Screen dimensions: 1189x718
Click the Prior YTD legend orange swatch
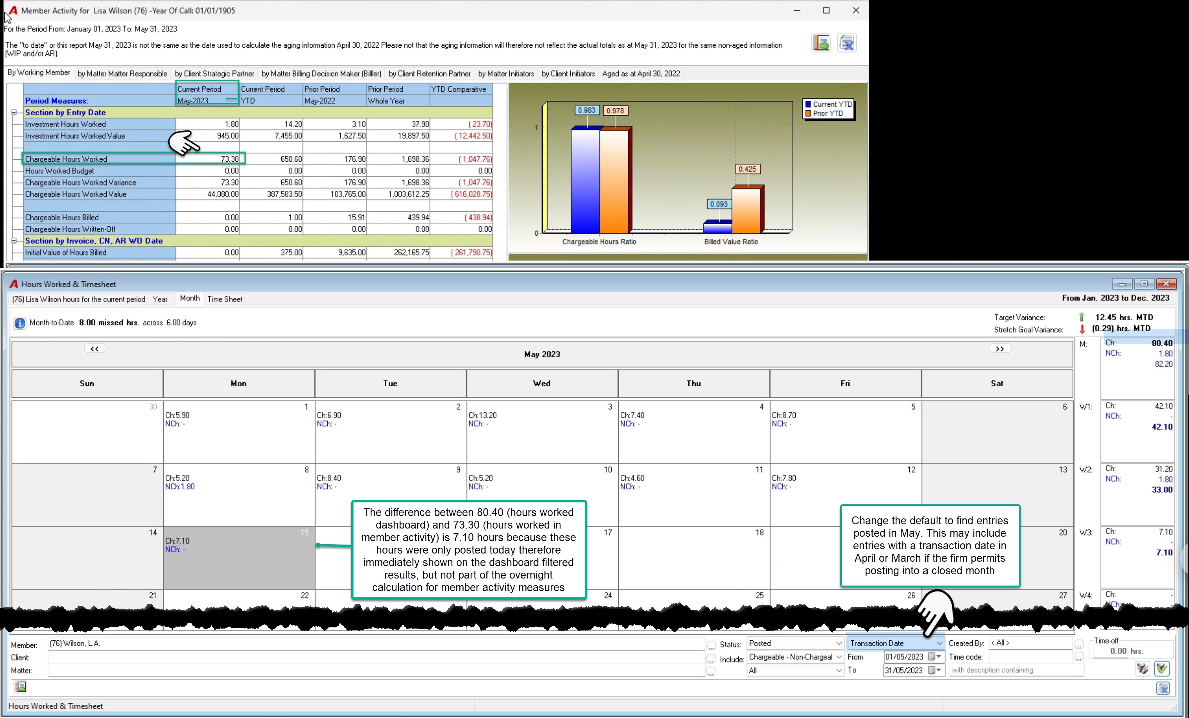pos(808,113)
